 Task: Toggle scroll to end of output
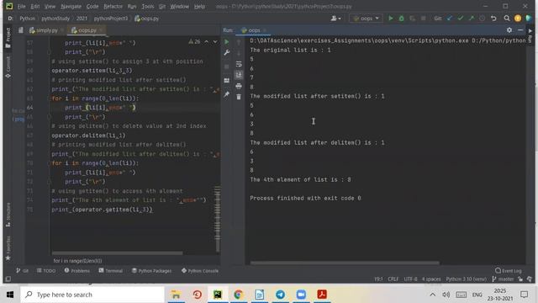coord(239,75)
